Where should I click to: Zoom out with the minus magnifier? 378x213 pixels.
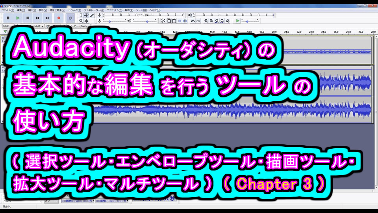click(211, 21)
